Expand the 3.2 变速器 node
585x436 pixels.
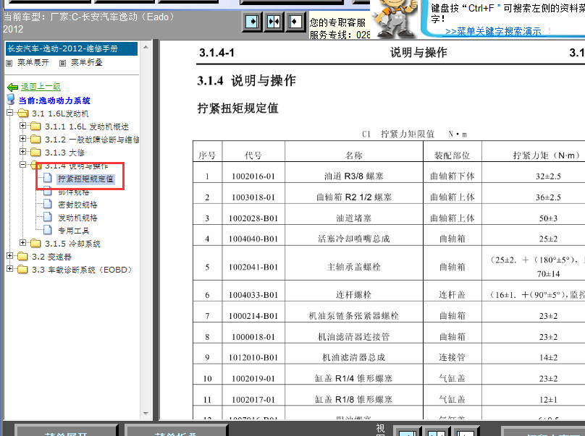9,256
